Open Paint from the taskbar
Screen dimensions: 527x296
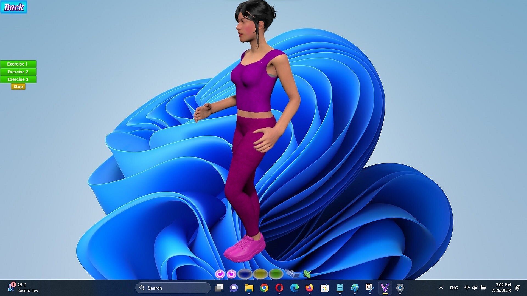coord(355,288)
